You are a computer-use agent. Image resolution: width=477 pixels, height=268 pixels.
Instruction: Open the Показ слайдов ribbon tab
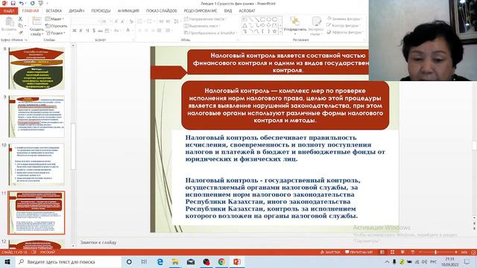(x=161, y=11)
